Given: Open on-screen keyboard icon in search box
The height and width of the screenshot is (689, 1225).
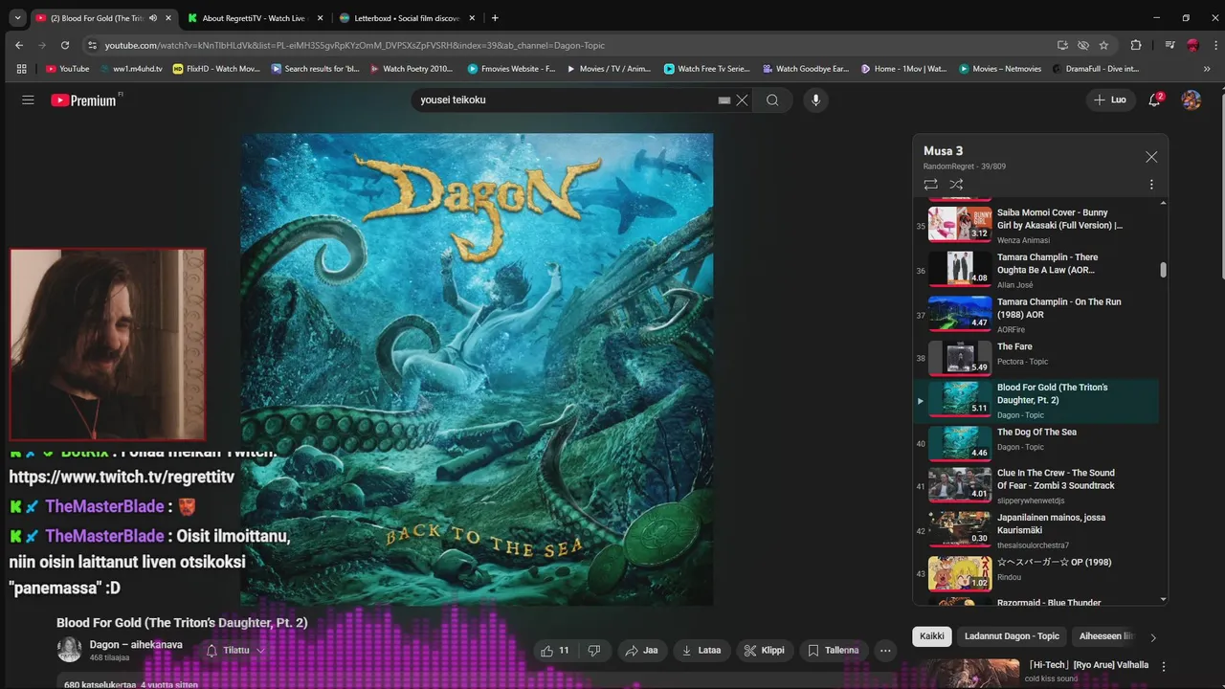Looking at the screenshot, I should (x=724, y=100).
